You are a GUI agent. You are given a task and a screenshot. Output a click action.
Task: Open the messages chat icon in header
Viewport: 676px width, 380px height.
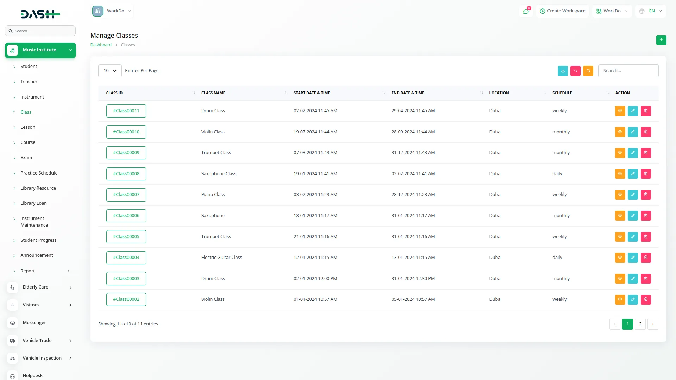526,11
